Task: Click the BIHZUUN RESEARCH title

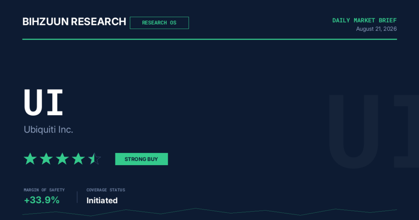Action: click(74, 22)
